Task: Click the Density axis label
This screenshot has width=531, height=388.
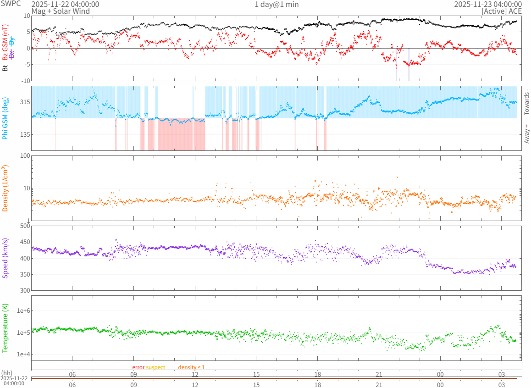Action: (5, 188)
